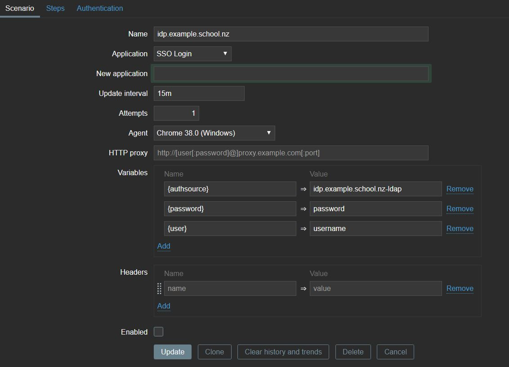The width and height of the screenshot is (509, 367).
Task: Open the Authentication tab
Action: (100, 8)
